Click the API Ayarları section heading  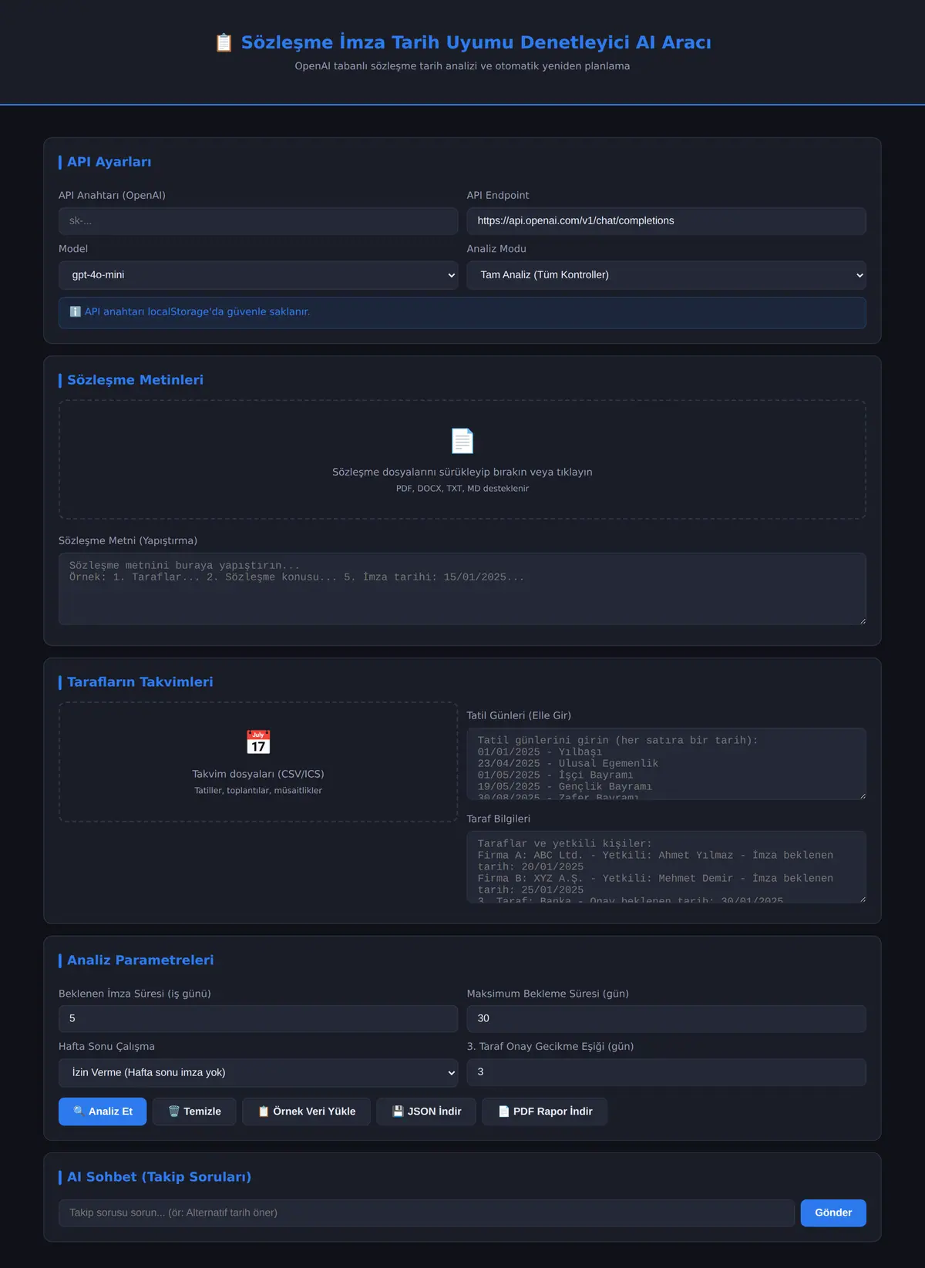(109, 162)
